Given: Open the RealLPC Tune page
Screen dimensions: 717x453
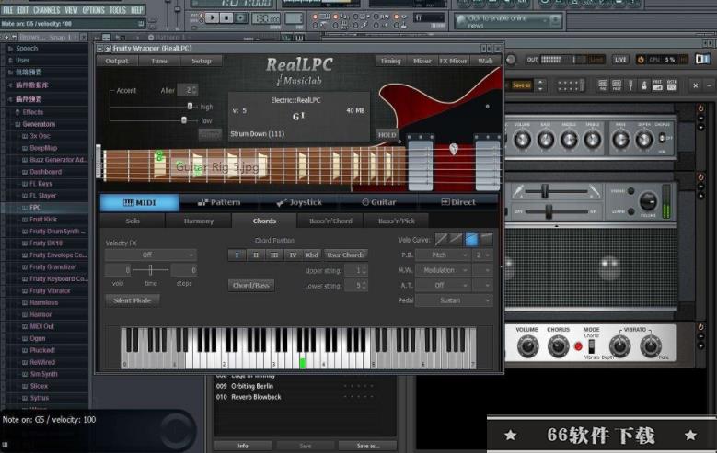Looking at the screenshot, I should click(x=158, y=61).
